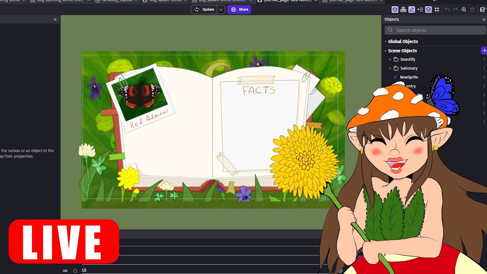Expand the Global Objects section
The height and width of the screenshot is (274, 487).
pyautogui.click(x=385, y=41)
